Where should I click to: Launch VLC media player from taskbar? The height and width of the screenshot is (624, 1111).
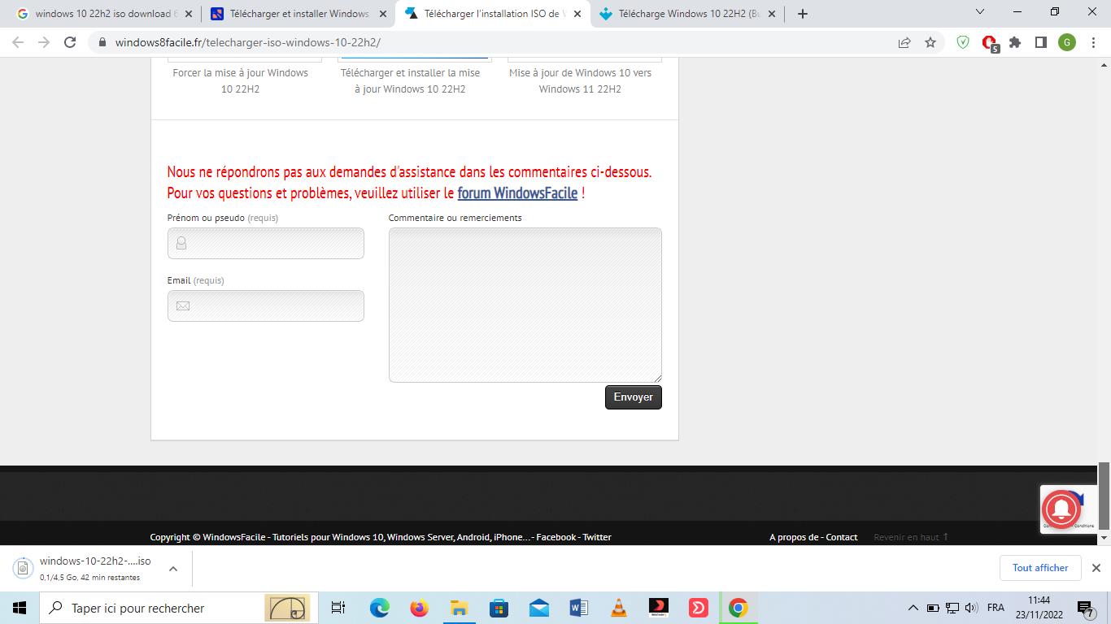[618, 608]
